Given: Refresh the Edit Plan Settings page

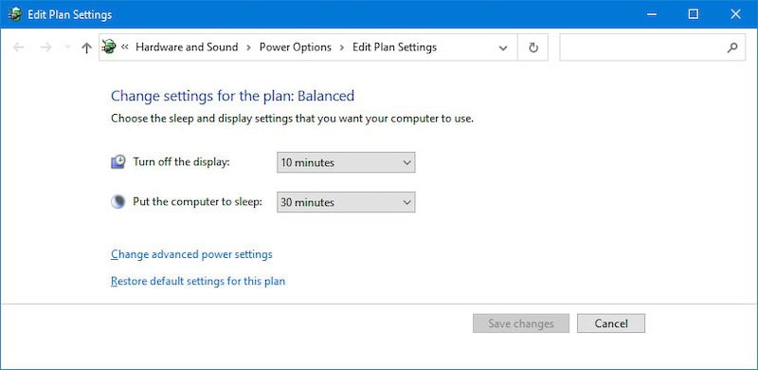Looking at the screenshot, I should coord(533,47).
